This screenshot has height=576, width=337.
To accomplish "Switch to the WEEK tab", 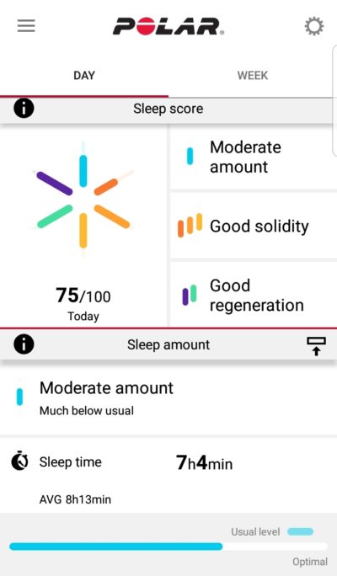I will [x=253, y=76].
